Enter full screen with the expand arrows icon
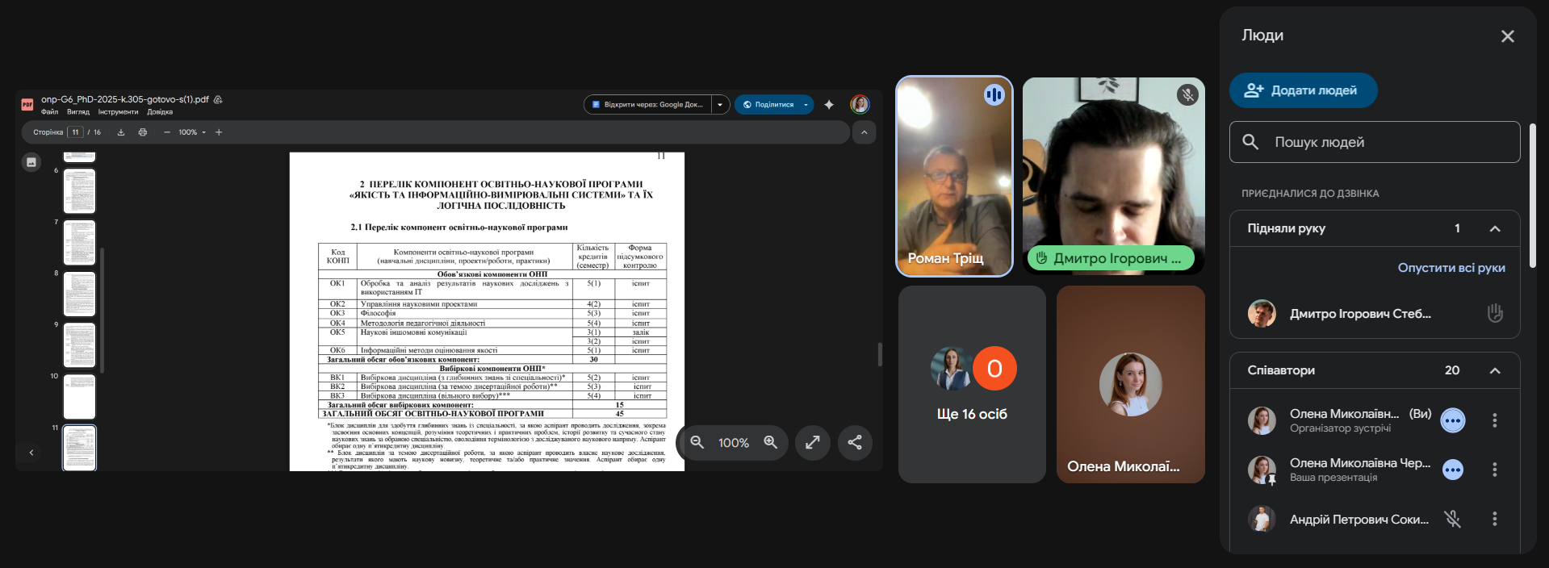 pyautogui.click(x=812, y=442)
